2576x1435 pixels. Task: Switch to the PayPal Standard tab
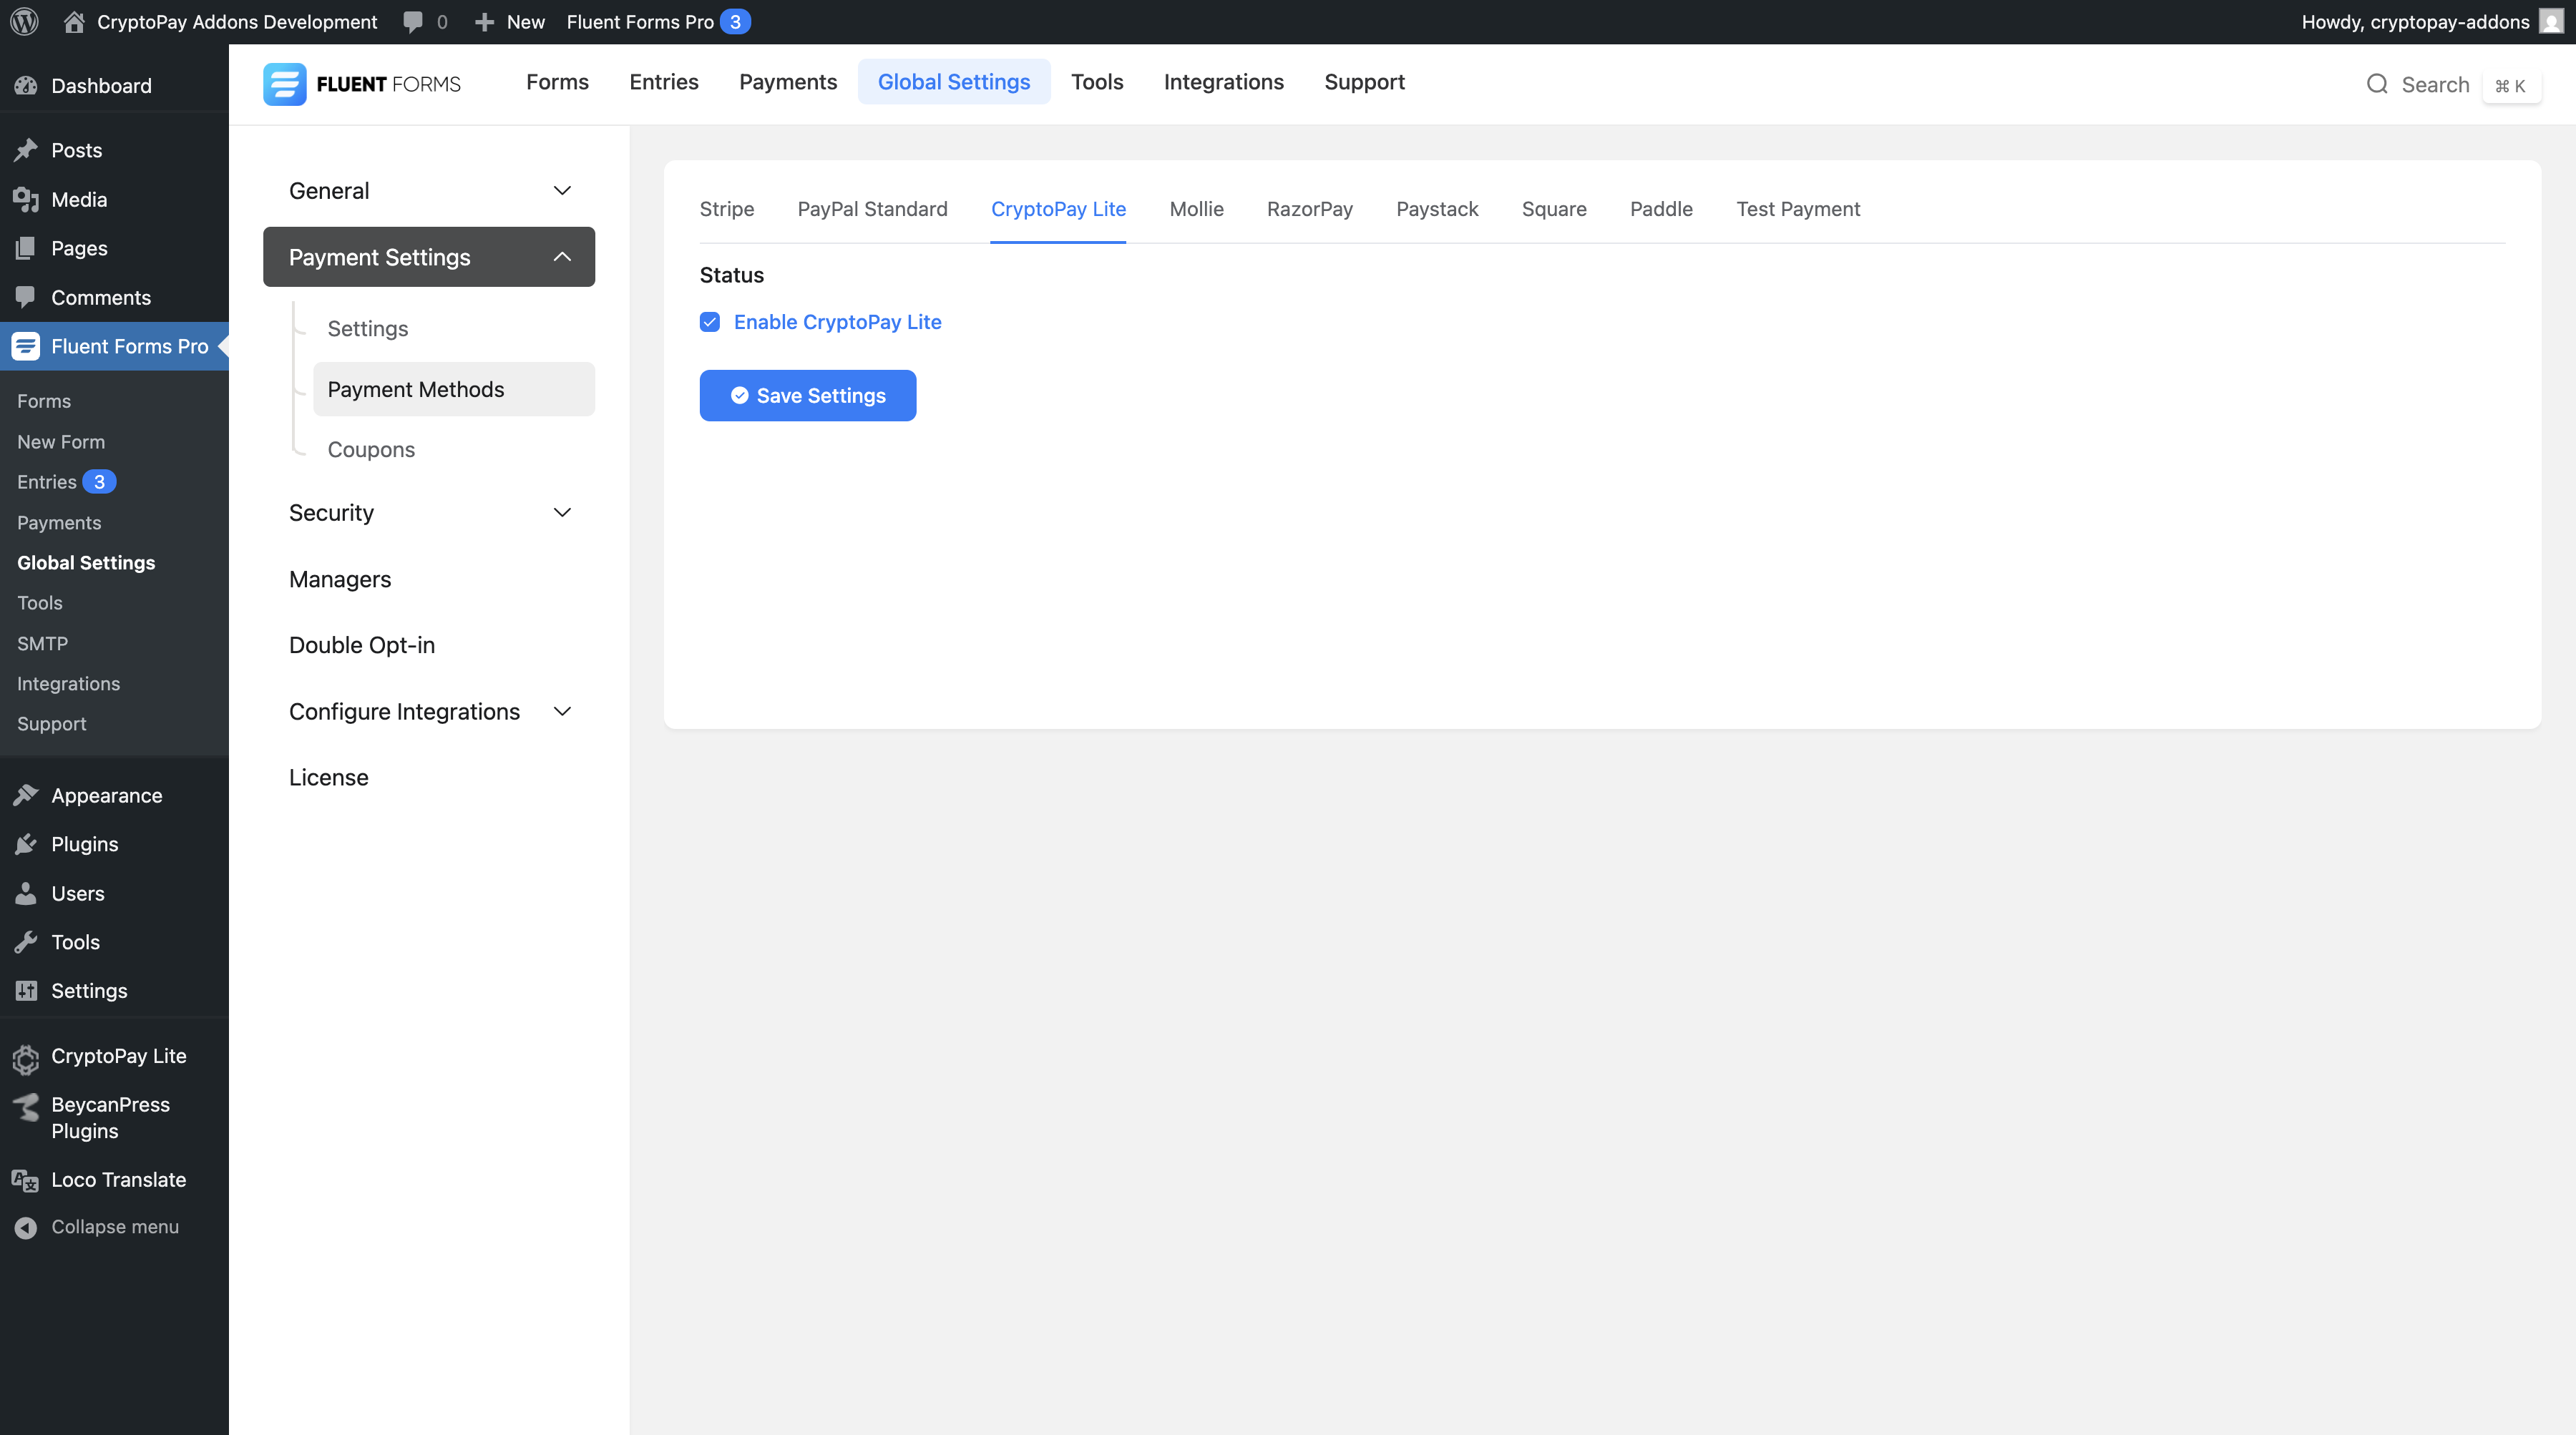872,209
